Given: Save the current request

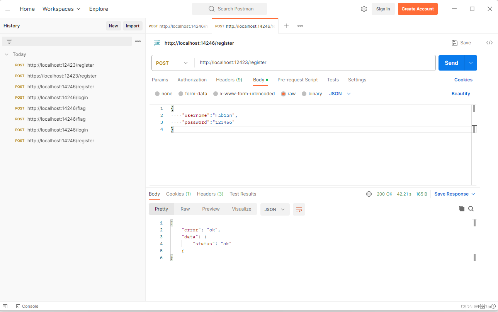Looking at the screenshot, I should tap(461, 43).
